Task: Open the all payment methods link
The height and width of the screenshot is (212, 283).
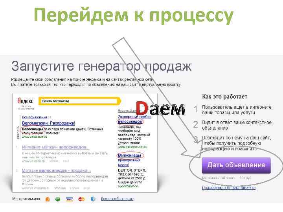Action: click(x=117, y=199)
